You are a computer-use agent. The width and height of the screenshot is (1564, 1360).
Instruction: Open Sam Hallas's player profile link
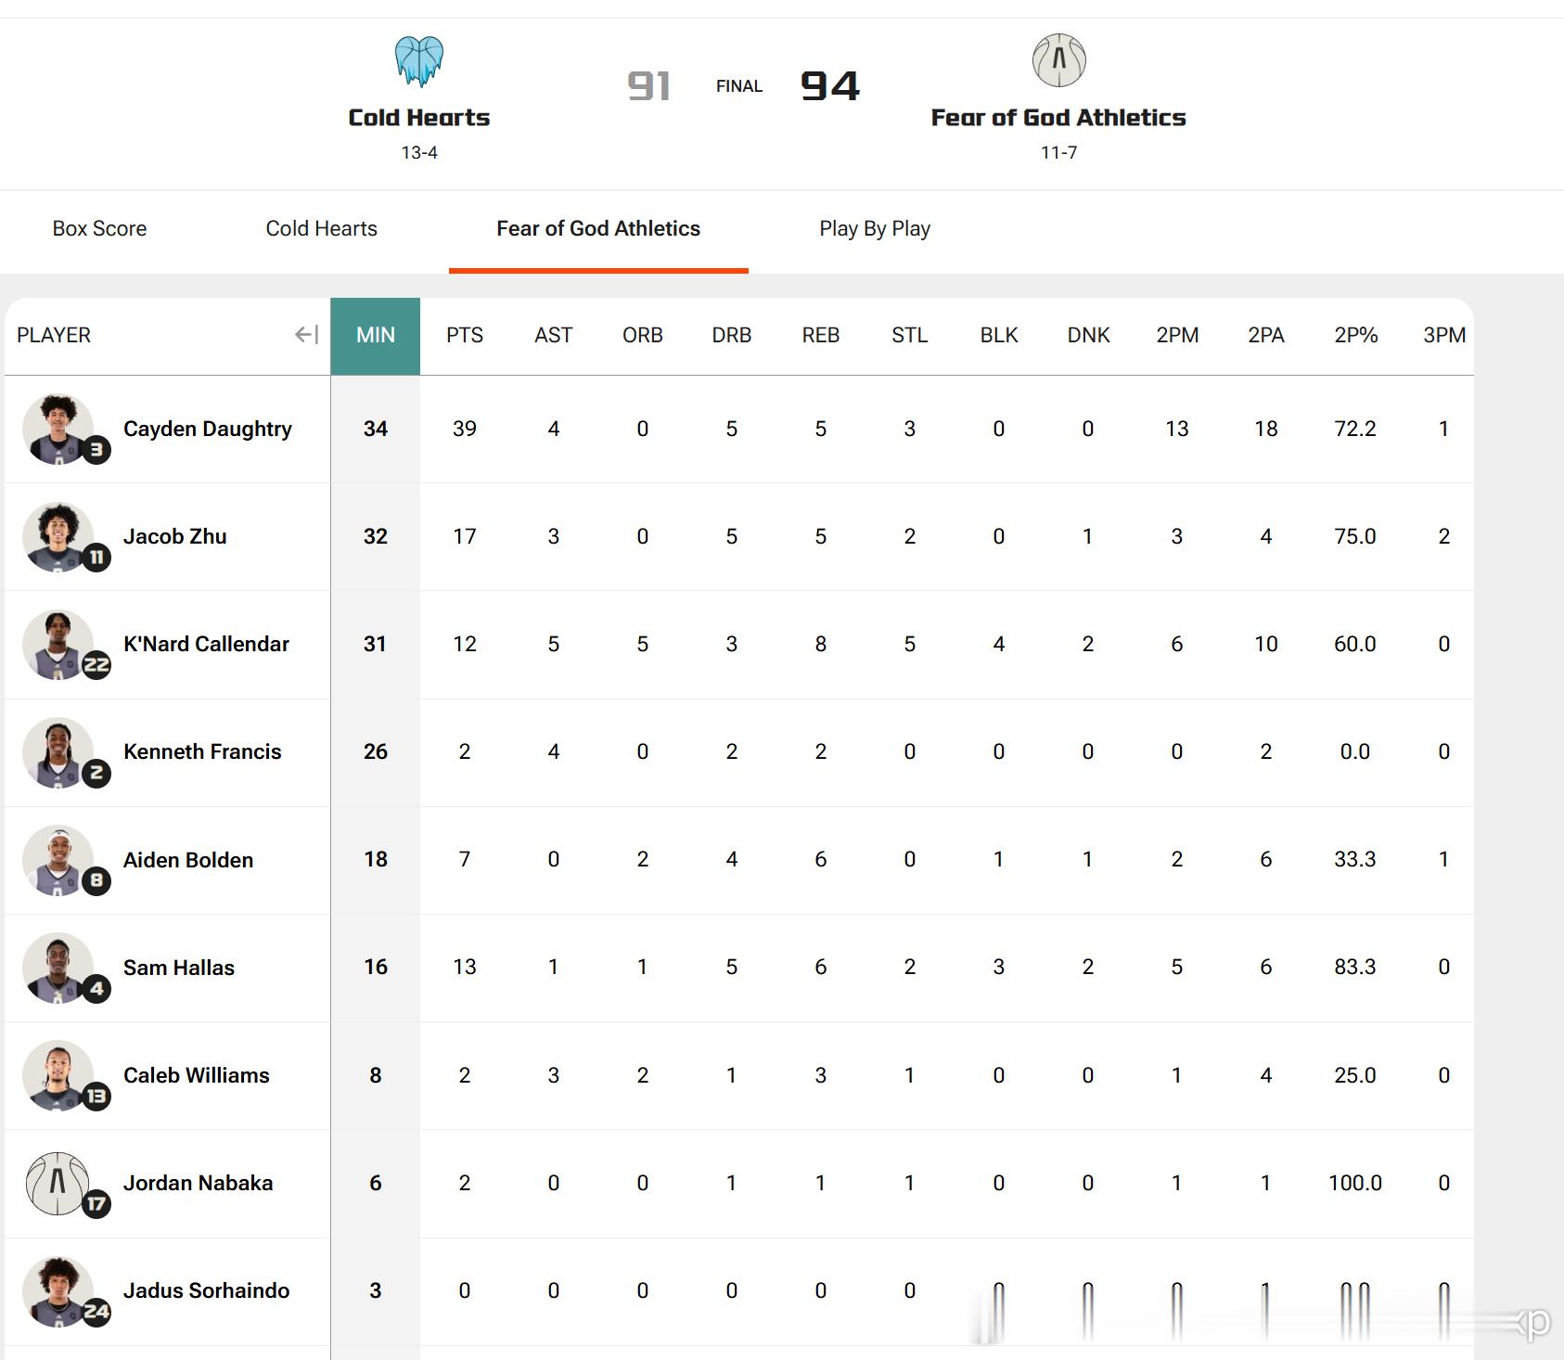pos(179,968)
